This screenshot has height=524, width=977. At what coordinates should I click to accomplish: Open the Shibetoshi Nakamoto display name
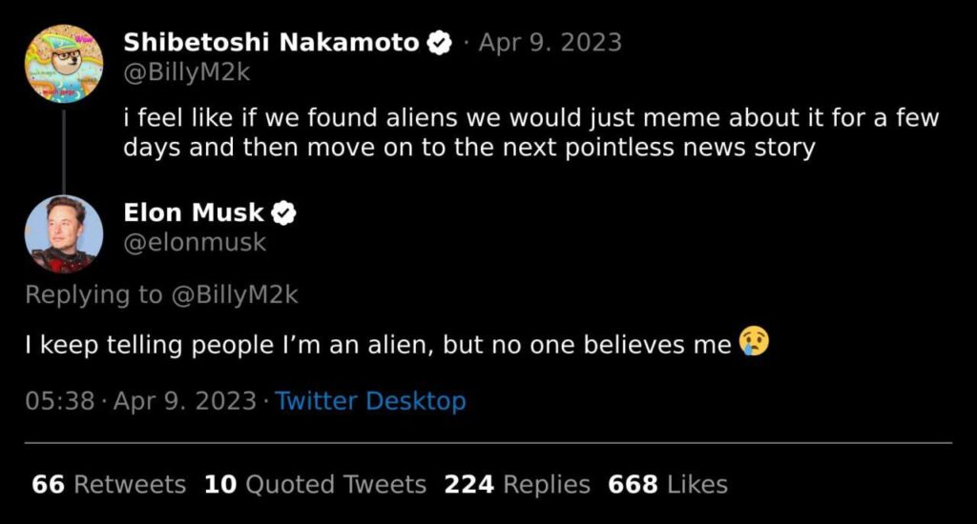(271, 43)
